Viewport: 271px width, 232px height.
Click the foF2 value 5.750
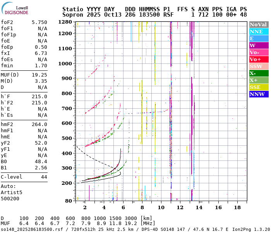(39, 22)
